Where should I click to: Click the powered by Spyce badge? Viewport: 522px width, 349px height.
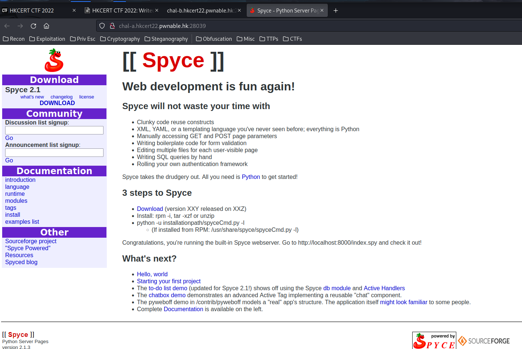(x=434, y=341)
